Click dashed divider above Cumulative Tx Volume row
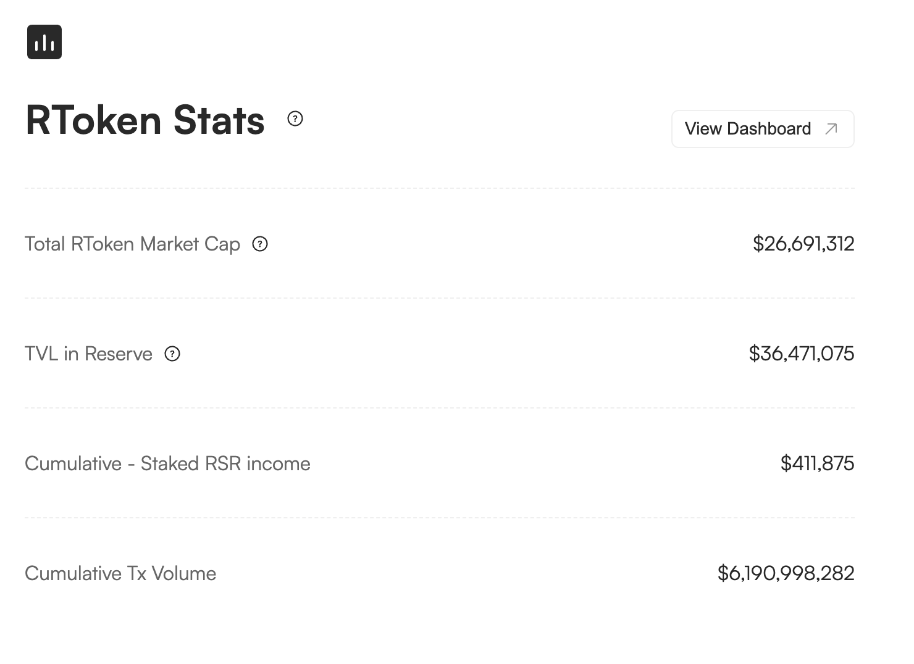This screenshot has height=664, width=914. click(x=440, y=518)
